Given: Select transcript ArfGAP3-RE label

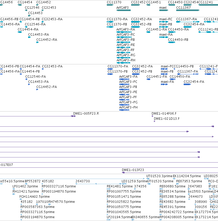Looking at the screenshot, I should click(126, 45).
